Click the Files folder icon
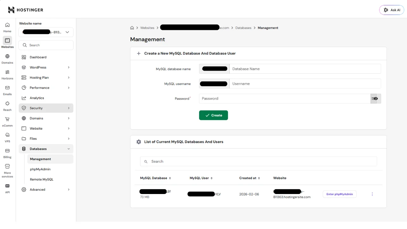 pyautogui.click(x=24, y=139)
